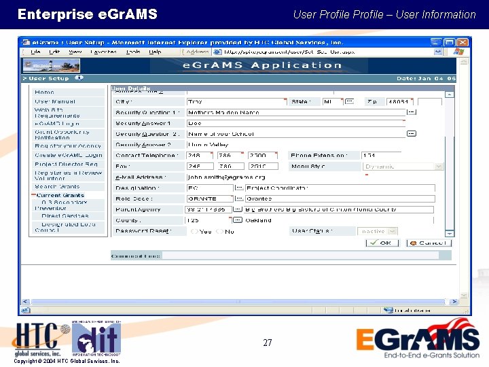Click the Cancel button

pos(429,243)
